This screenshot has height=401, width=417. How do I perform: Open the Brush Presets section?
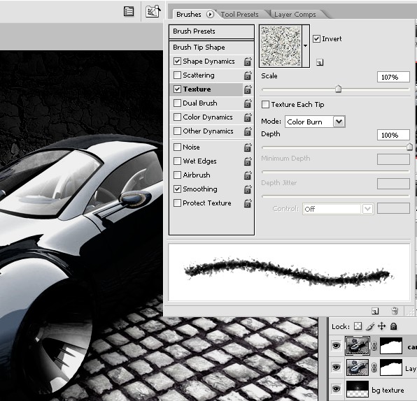[x=211, y=31]
